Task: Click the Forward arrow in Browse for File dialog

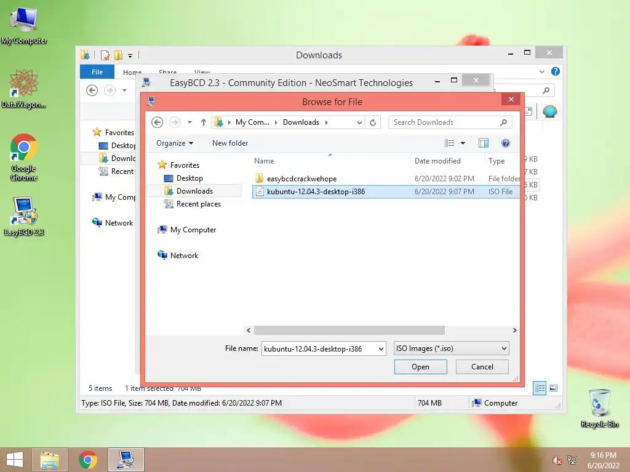Action: [x=175, y=122]
